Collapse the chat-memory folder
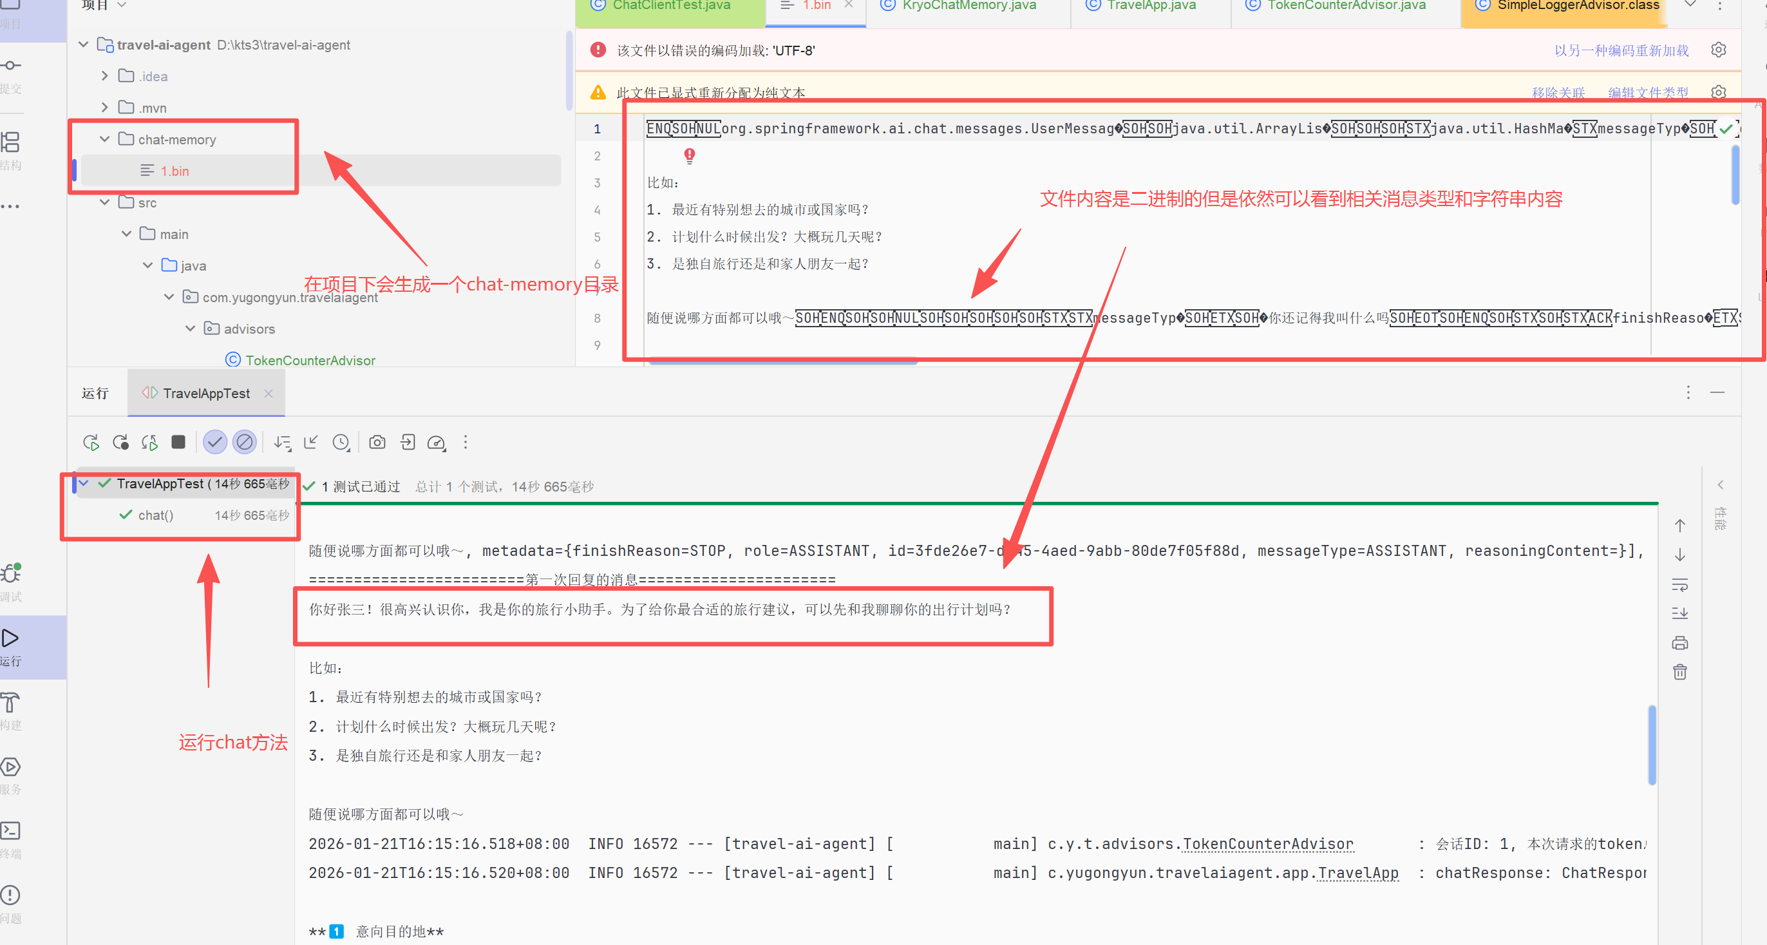This screenshot has height=945, width=1767. 105,139
